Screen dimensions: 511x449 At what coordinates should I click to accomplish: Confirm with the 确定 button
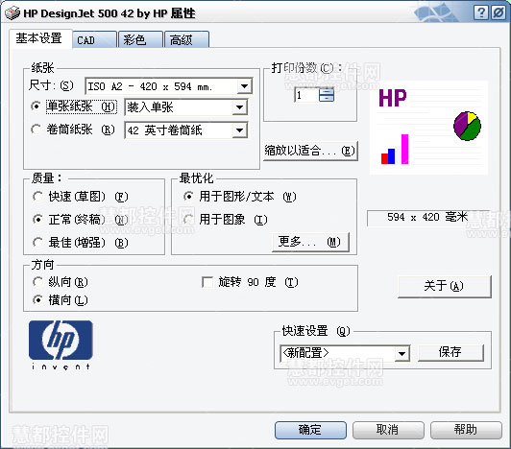310,430
